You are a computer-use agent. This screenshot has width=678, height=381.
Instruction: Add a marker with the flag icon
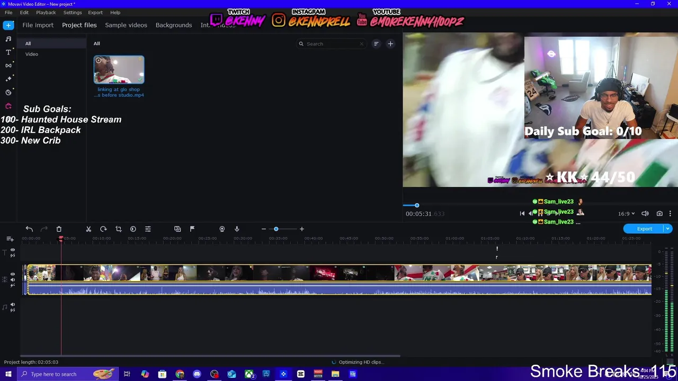click(192, 229)
